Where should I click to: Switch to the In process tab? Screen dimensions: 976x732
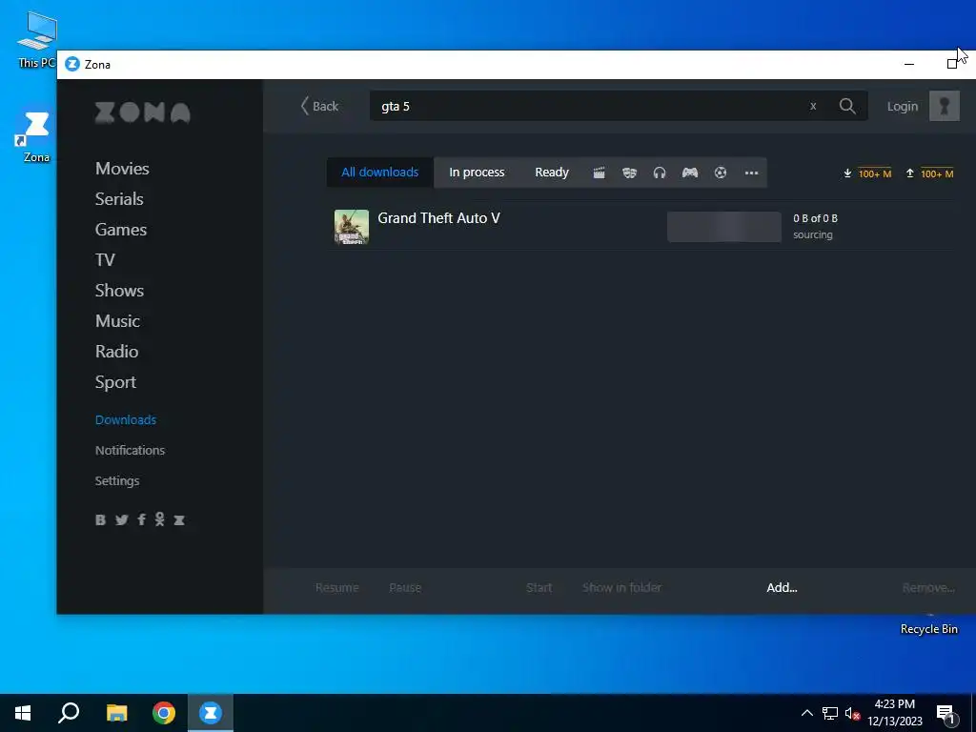(x=477, y=173)
